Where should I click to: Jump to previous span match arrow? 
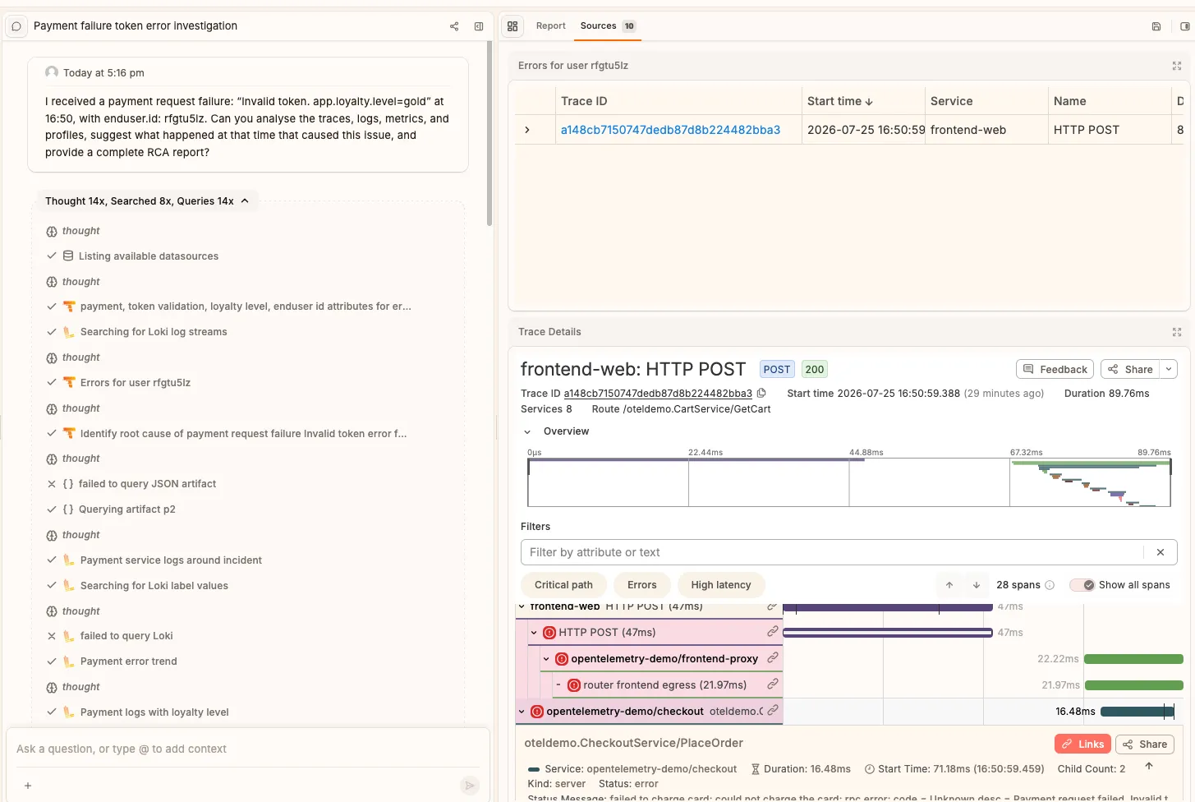(949, 585)
